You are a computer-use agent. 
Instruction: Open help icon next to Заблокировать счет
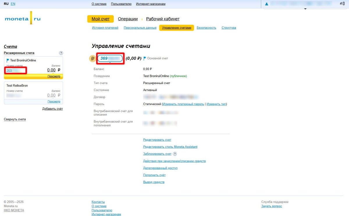tap(175, 154)
